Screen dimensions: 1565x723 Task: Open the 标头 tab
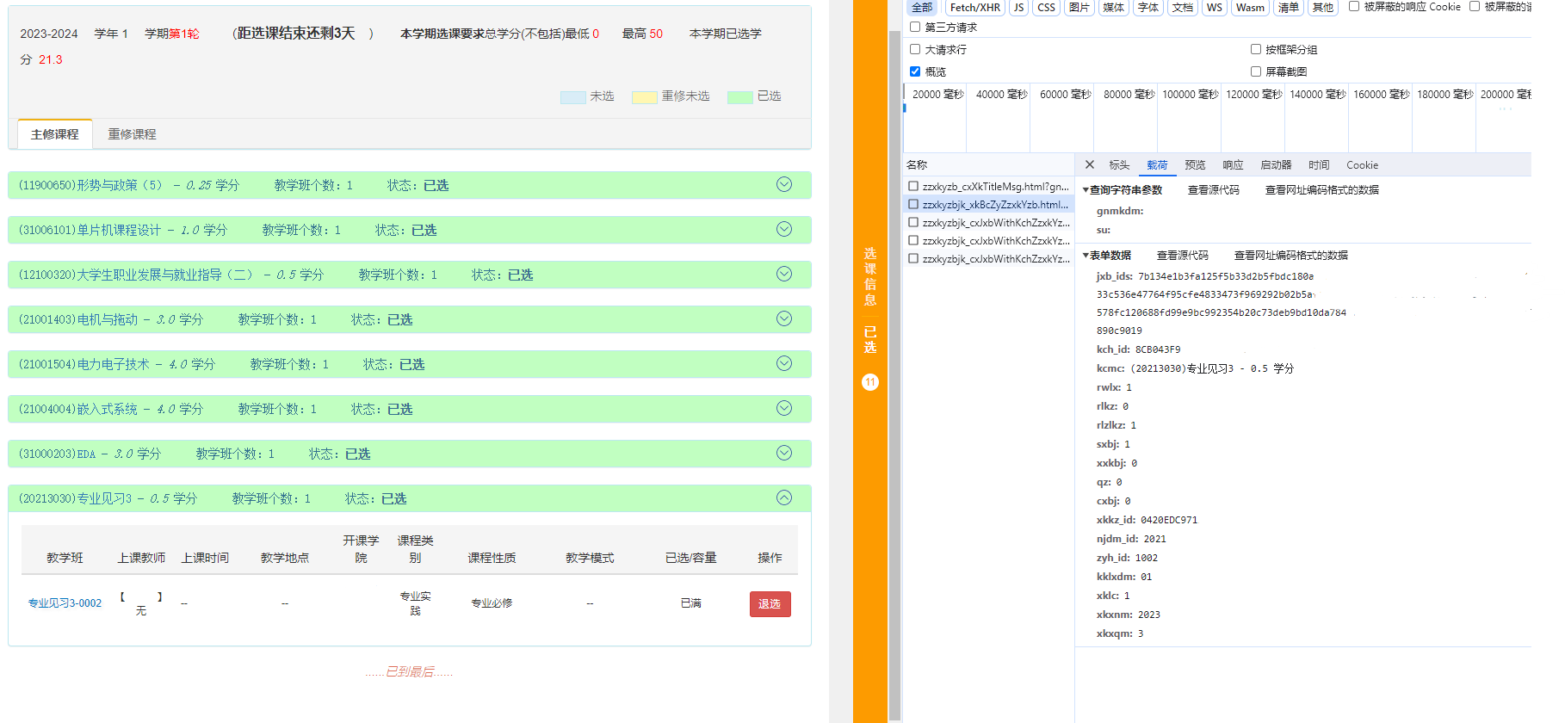coord(1119,164)
